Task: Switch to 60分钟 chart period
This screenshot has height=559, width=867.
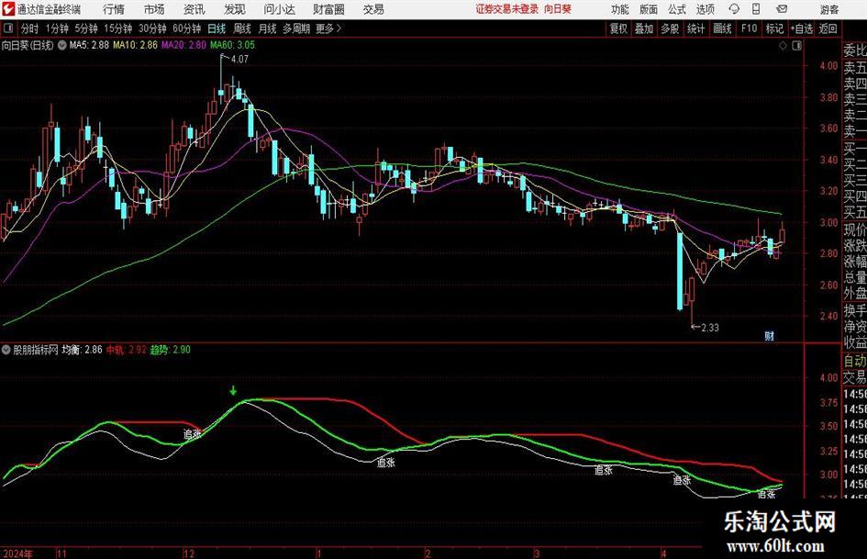Action: [186, 28]
